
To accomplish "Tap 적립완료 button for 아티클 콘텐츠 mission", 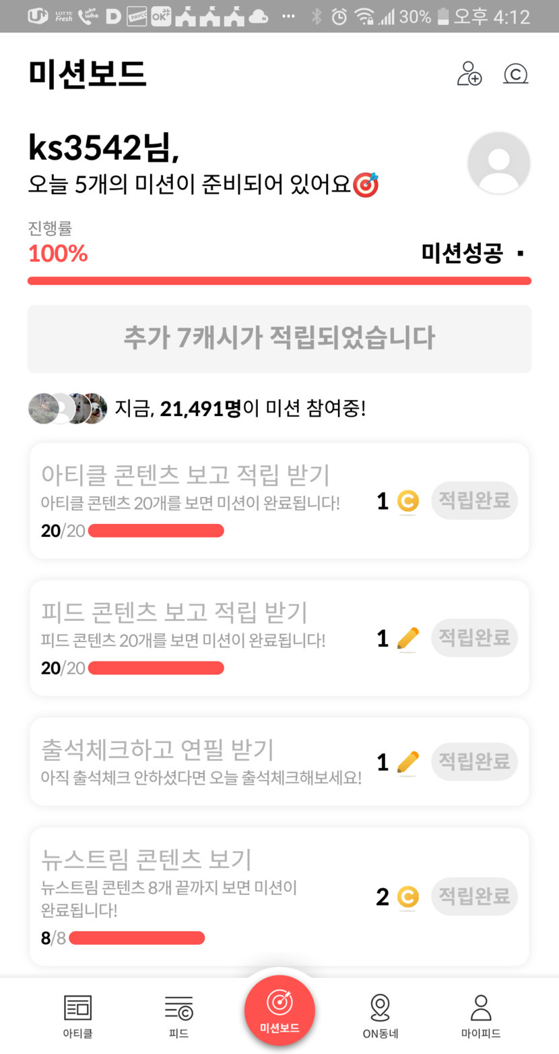I will pyautogui.click(x=474, y=500).
